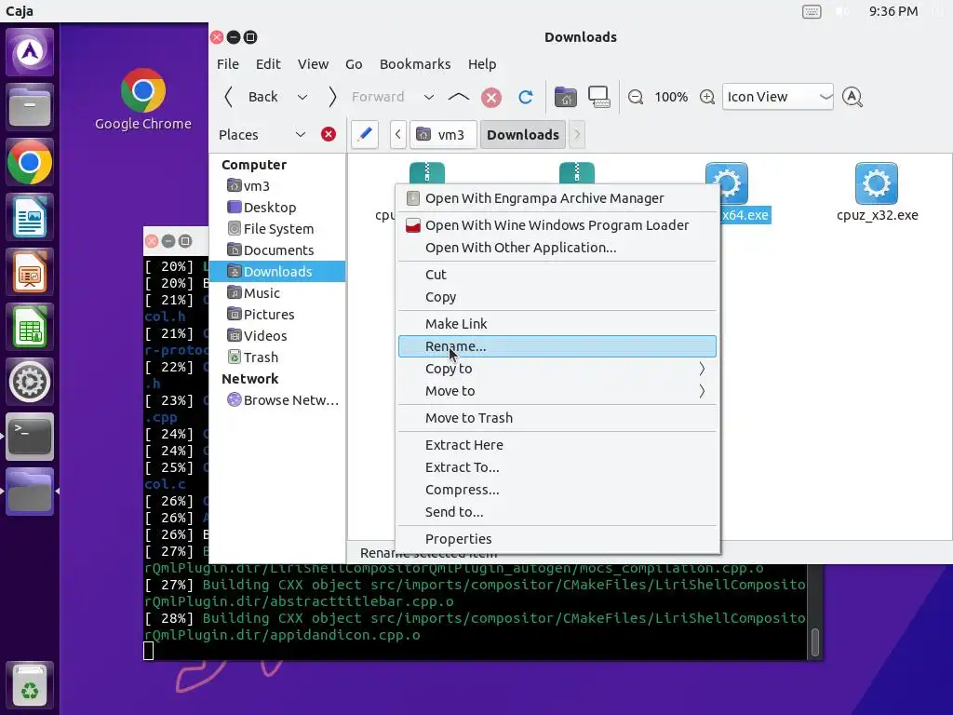Choose Open With Other Application
Viewport: 953px width, 715px height.
[557, 248]
